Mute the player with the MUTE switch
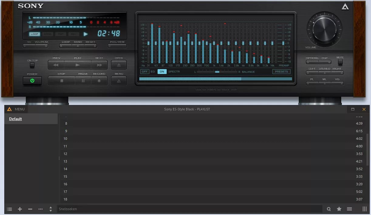The image size is (371, 215). click(x=340, y=63)
